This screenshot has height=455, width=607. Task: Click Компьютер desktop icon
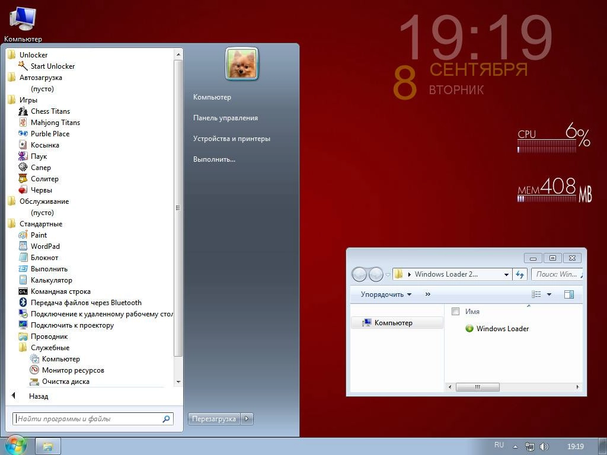[23, 24]
